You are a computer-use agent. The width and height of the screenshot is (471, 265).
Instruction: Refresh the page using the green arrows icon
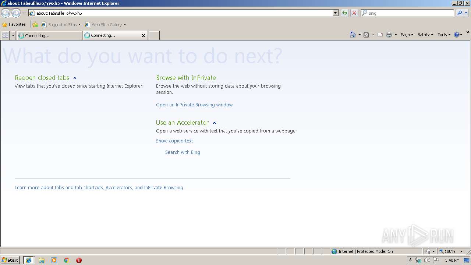pyautogui.click(x=345, y=13)
